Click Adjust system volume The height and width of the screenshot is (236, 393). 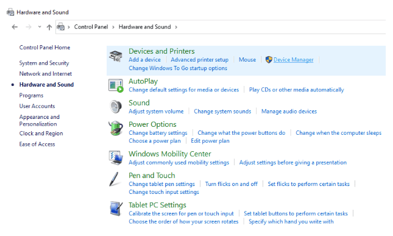156,112
